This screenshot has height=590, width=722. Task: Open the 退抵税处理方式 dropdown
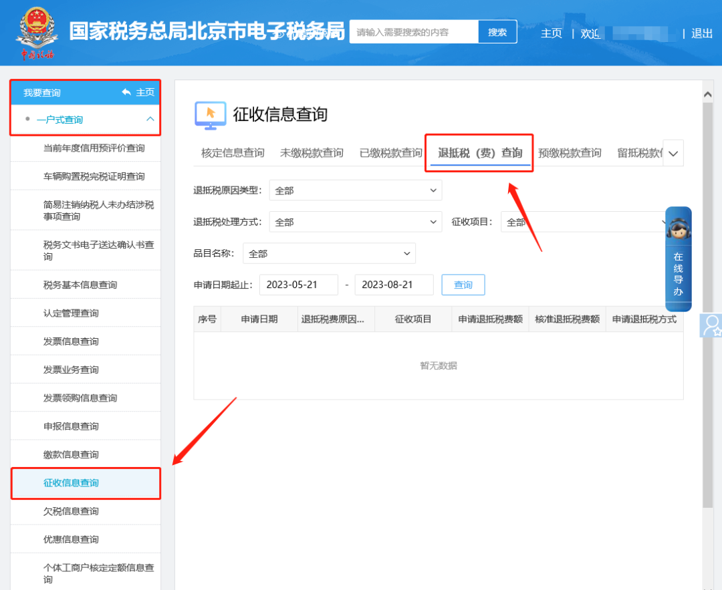pos(355,222)
